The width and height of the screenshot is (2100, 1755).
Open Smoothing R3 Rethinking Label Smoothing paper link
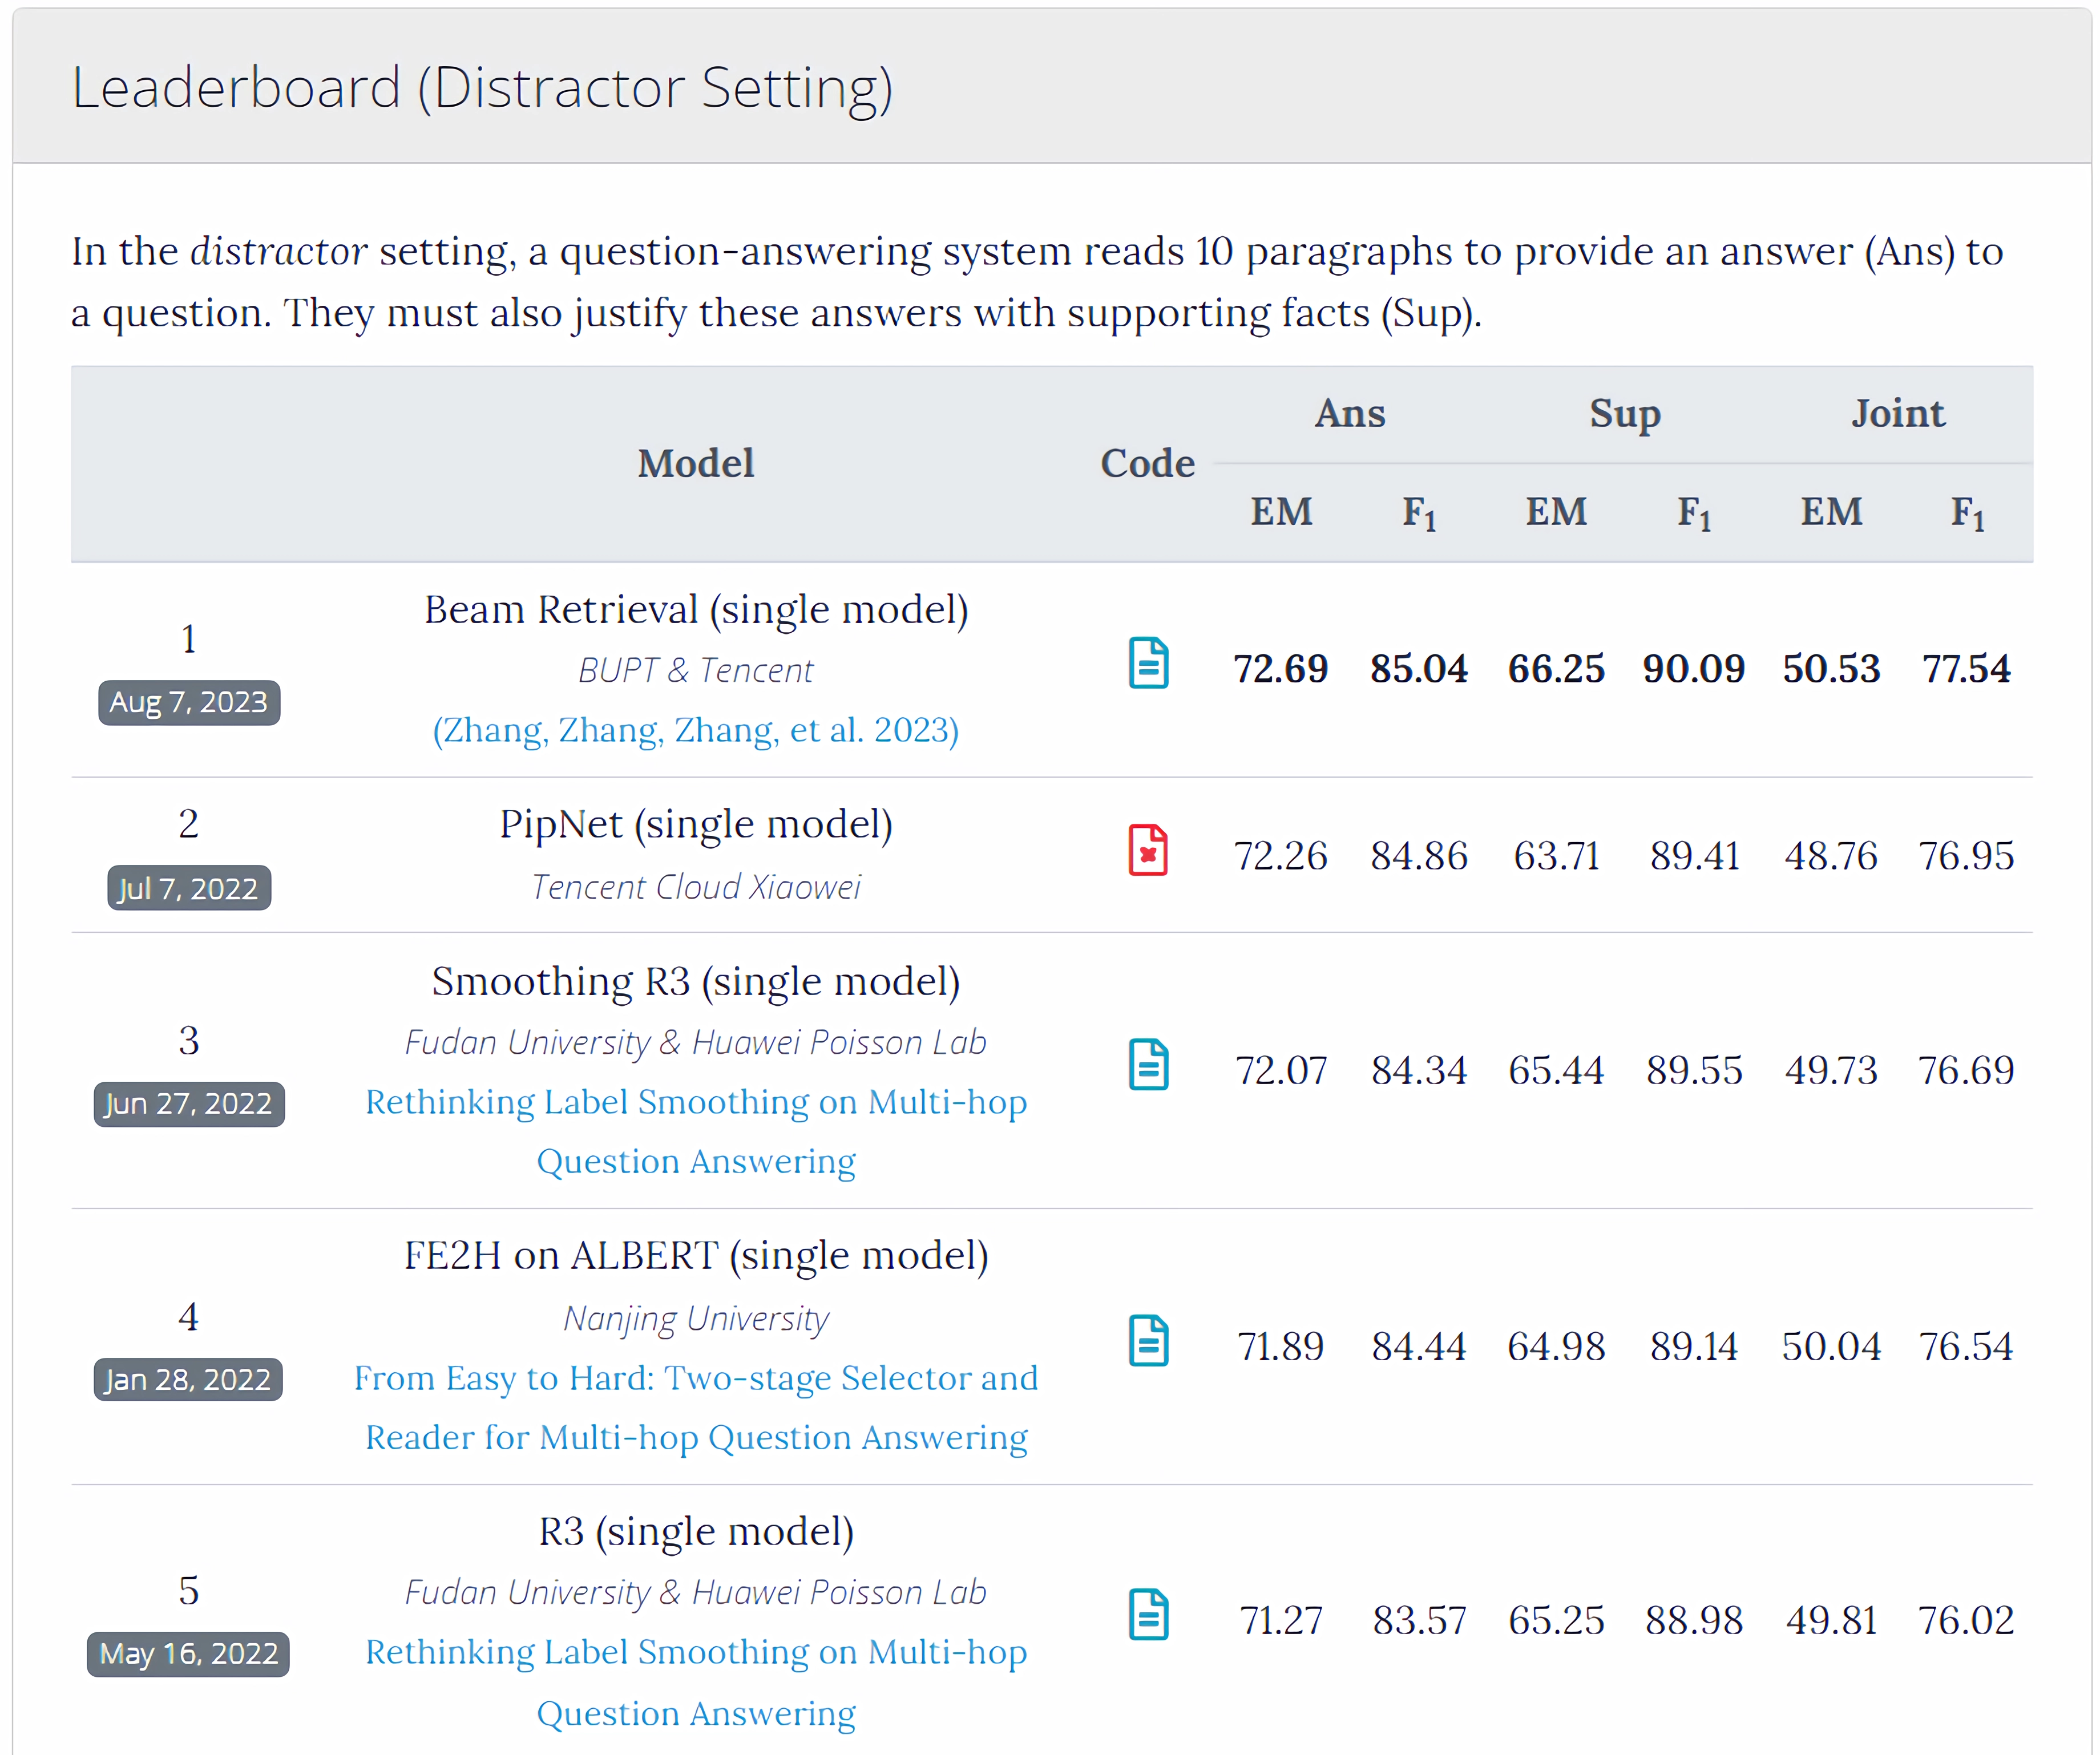[695, 1102]
